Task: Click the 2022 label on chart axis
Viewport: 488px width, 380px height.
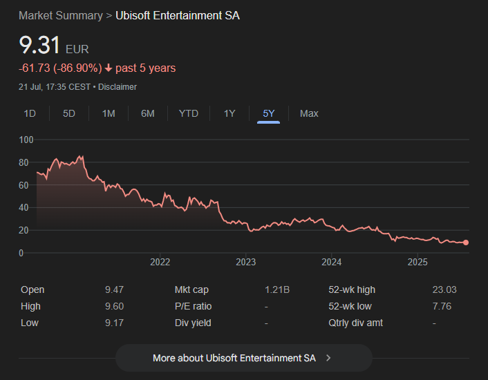Action: coord(160,262)
